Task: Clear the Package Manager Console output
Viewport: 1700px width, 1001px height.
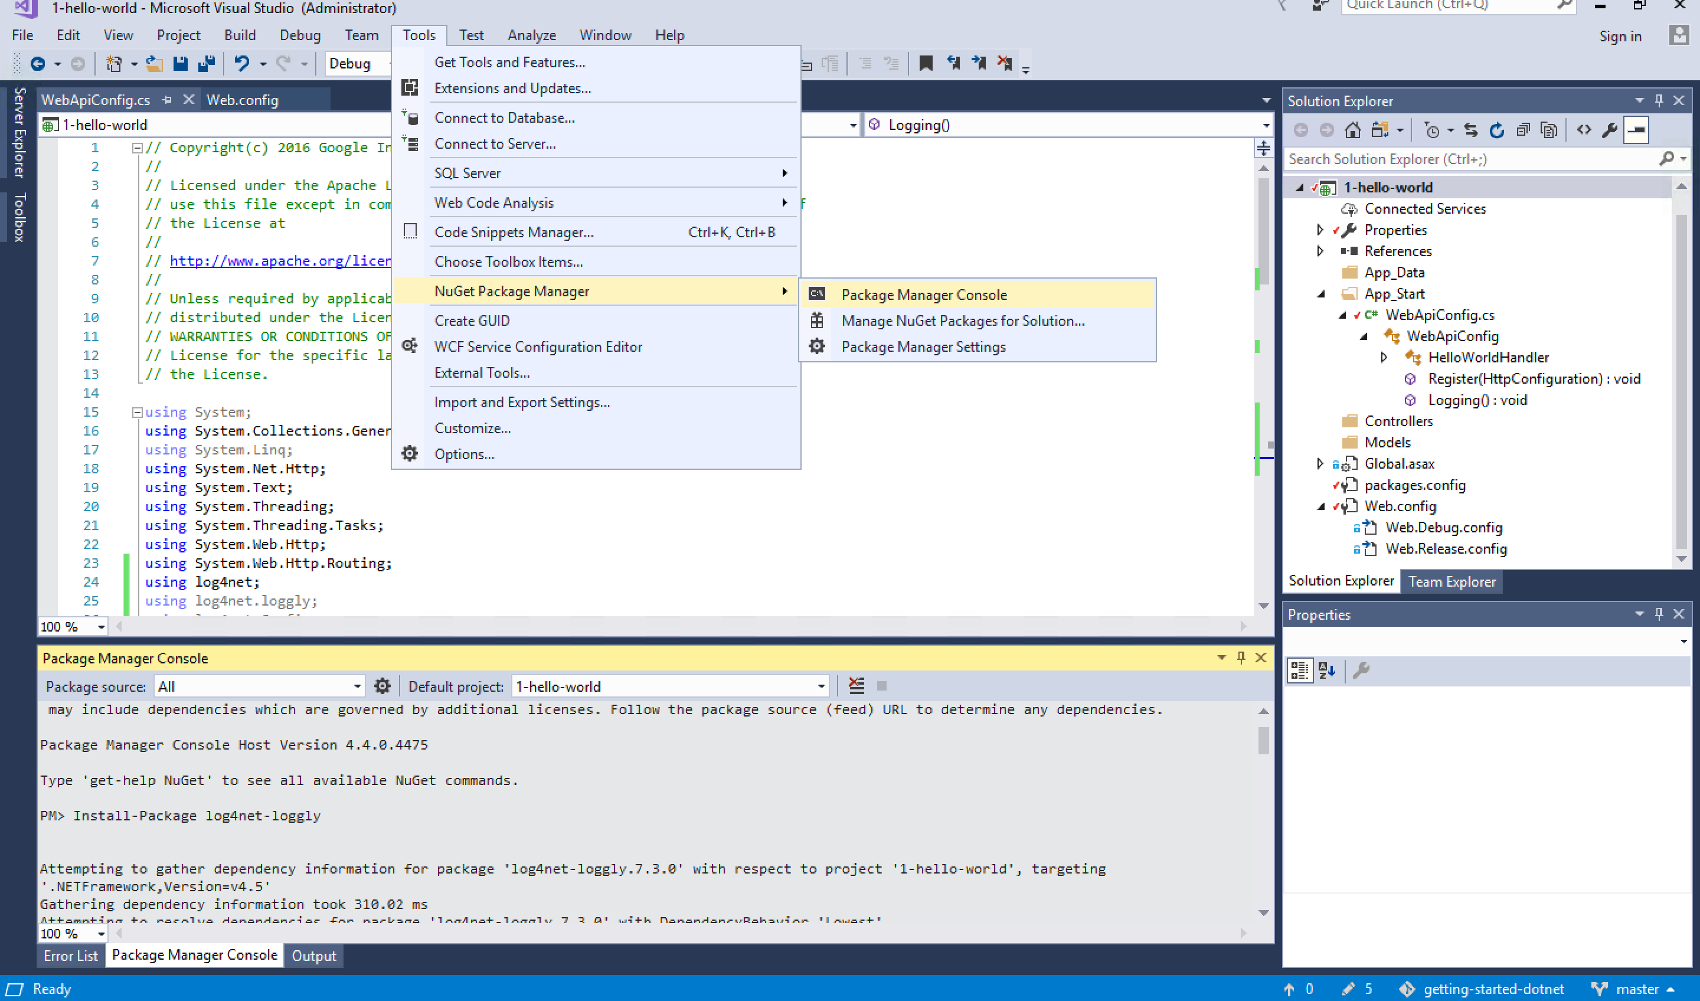Action: [856, 686]
